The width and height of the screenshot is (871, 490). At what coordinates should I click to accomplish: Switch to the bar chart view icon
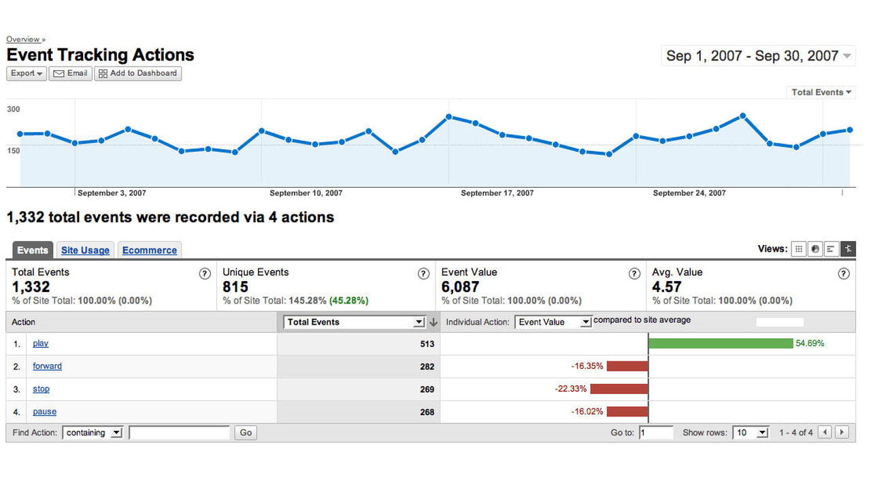[x=832, y=249]
